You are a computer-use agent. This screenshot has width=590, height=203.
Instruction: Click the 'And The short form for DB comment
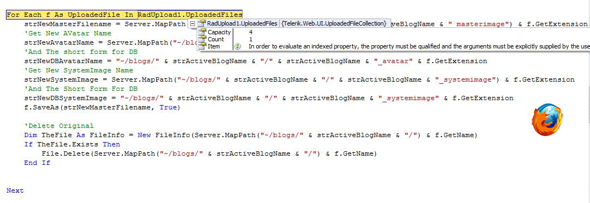(x=80, y=52)
